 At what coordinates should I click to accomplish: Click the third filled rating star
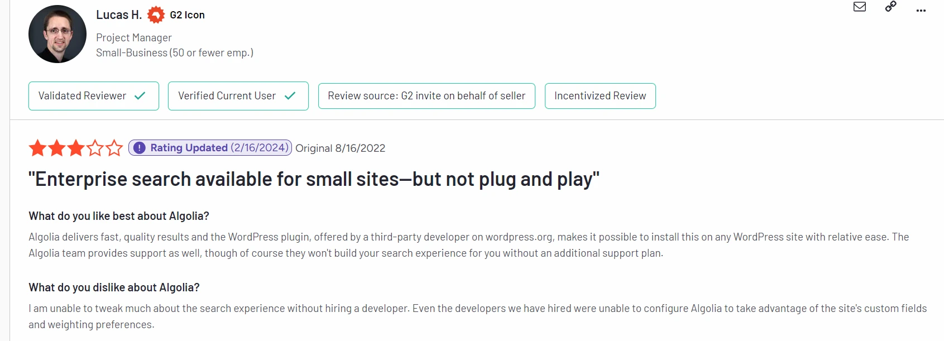tap(76, 148)
